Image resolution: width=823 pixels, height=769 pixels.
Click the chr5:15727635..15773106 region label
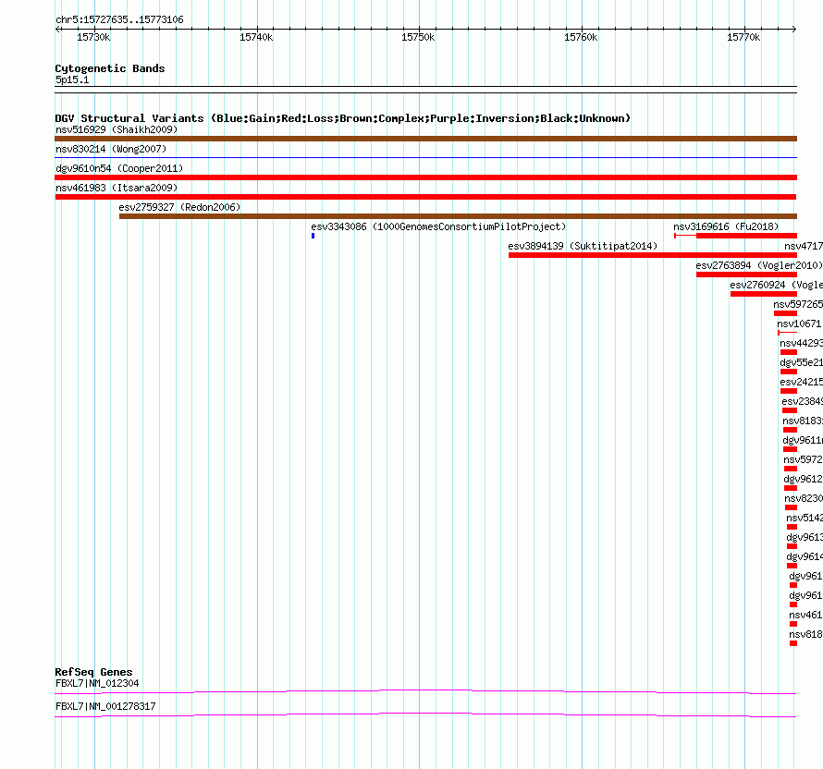[119, 20]
